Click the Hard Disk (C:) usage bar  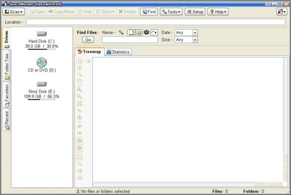(x=42, y=49)
